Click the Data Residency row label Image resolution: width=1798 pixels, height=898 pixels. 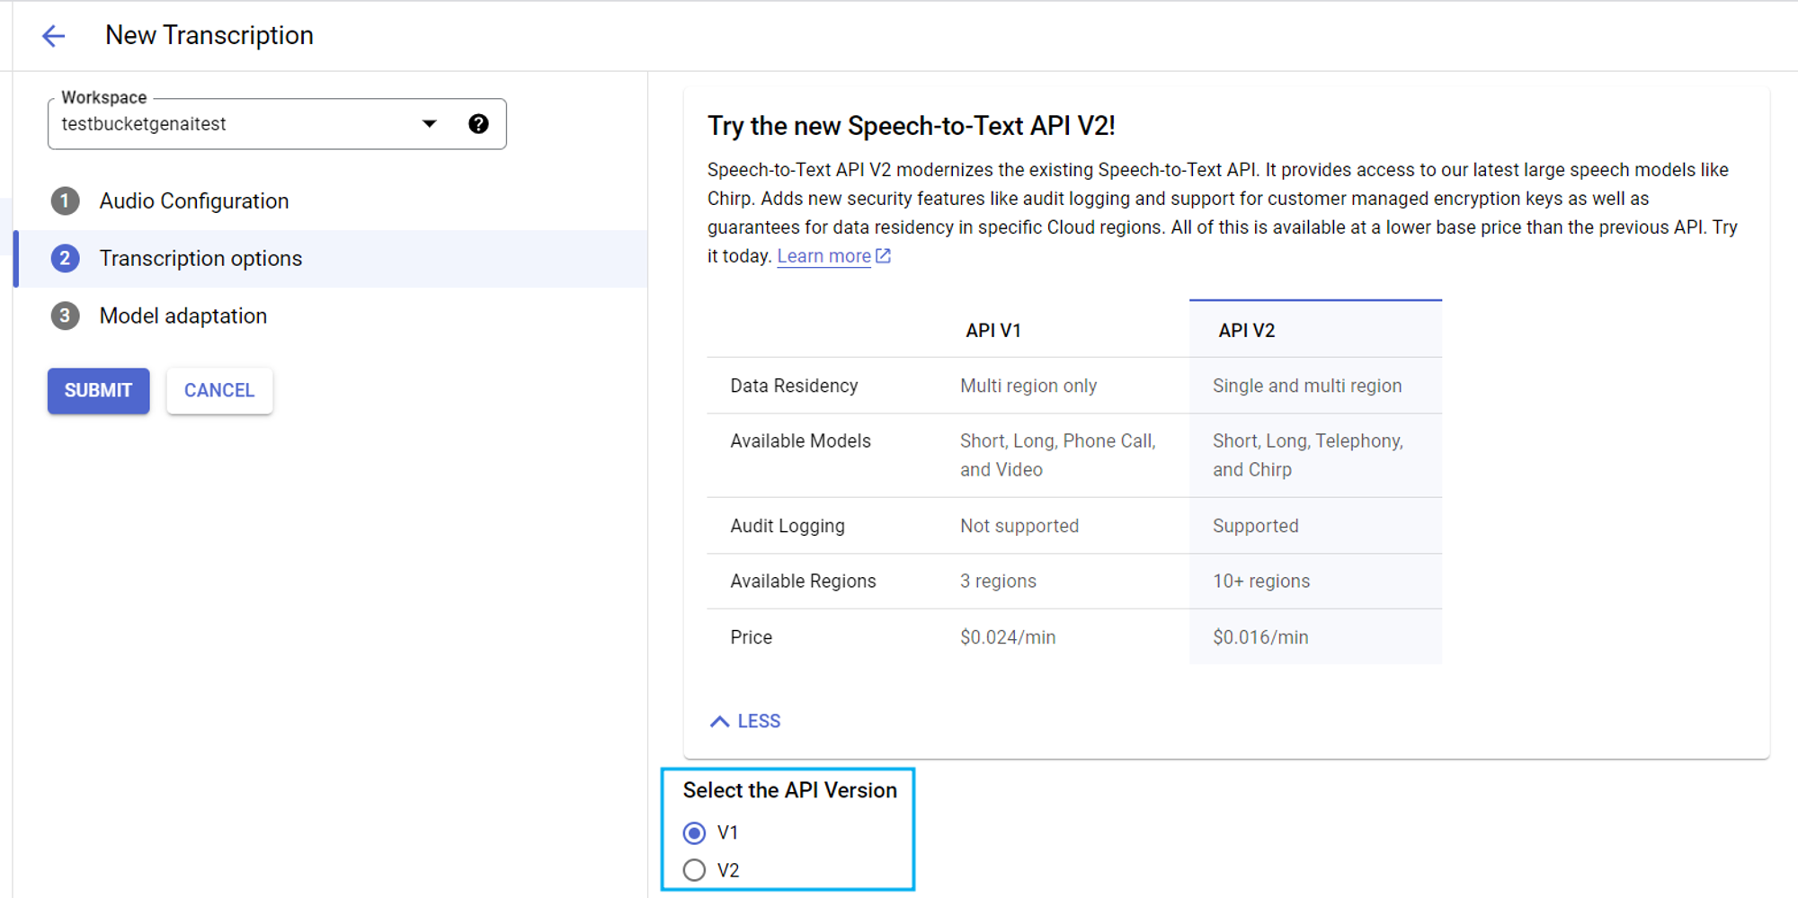click(794, 386)
